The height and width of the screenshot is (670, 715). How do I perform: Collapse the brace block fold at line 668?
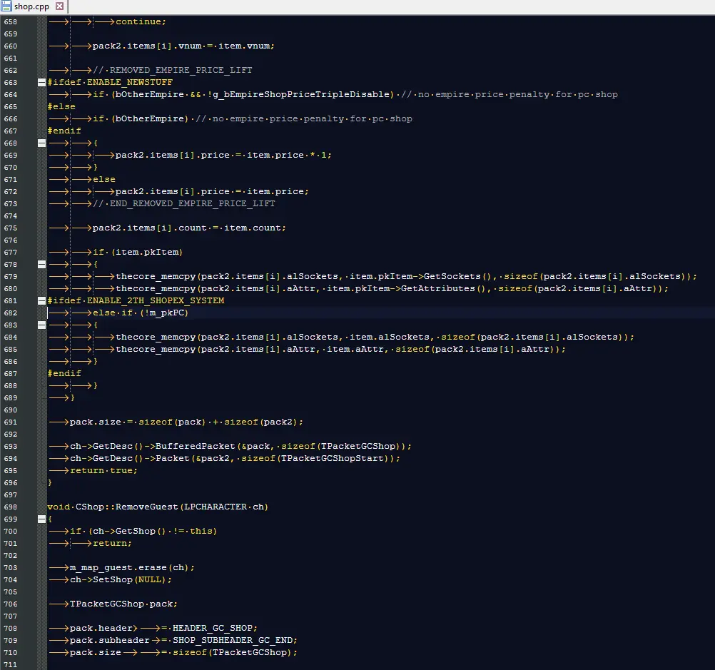click(41, 143)
